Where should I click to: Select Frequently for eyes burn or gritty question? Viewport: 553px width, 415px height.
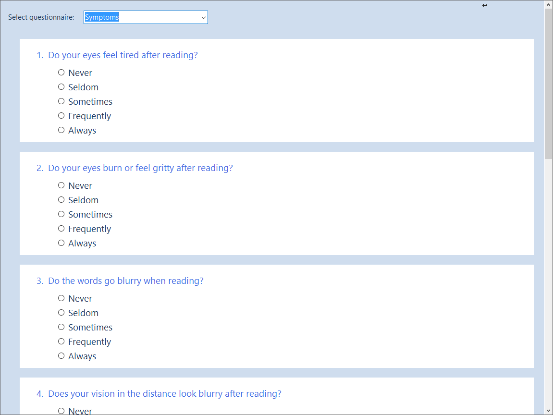coord(61,229)
